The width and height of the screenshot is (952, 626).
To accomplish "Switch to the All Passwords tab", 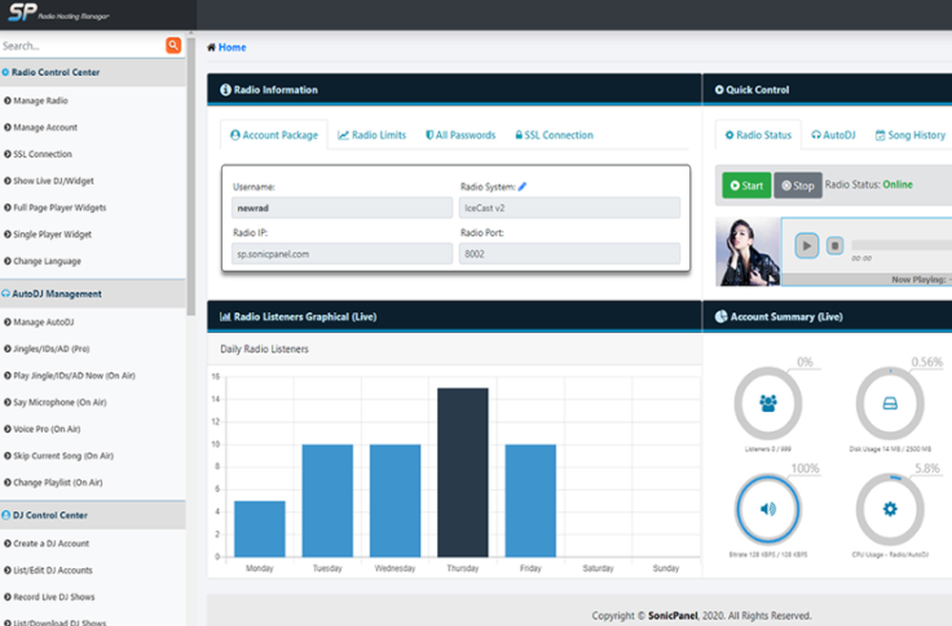I will (x=460, y=135).
